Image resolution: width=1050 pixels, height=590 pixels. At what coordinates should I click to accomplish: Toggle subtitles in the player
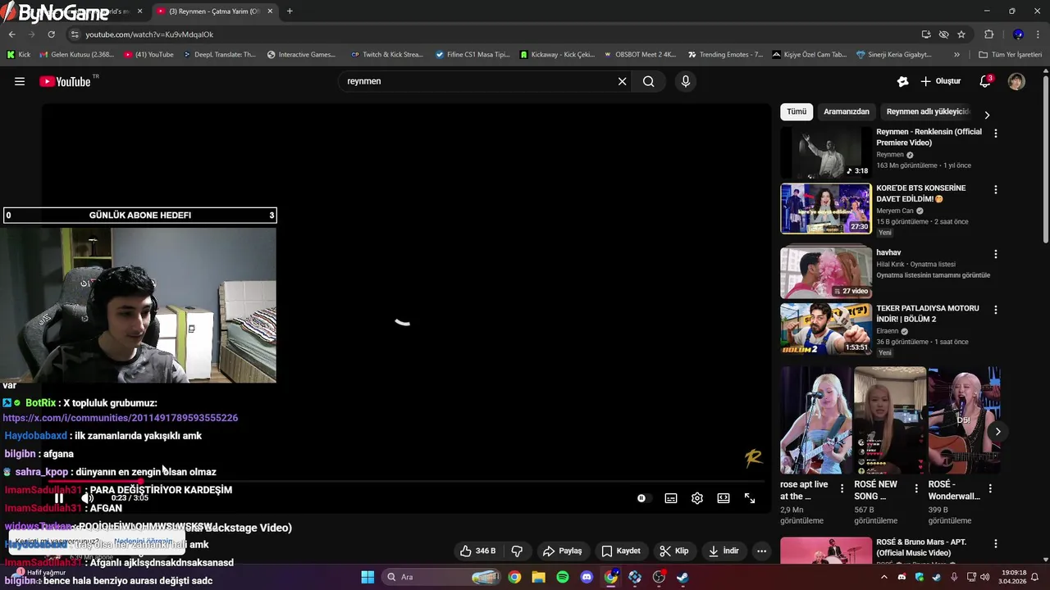(x=671, y=498)
